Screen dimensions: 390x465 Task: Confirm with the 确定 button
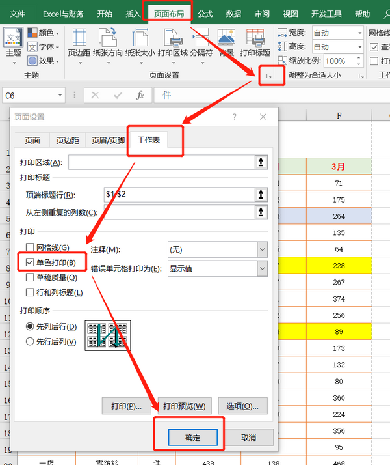click(193, 437)
